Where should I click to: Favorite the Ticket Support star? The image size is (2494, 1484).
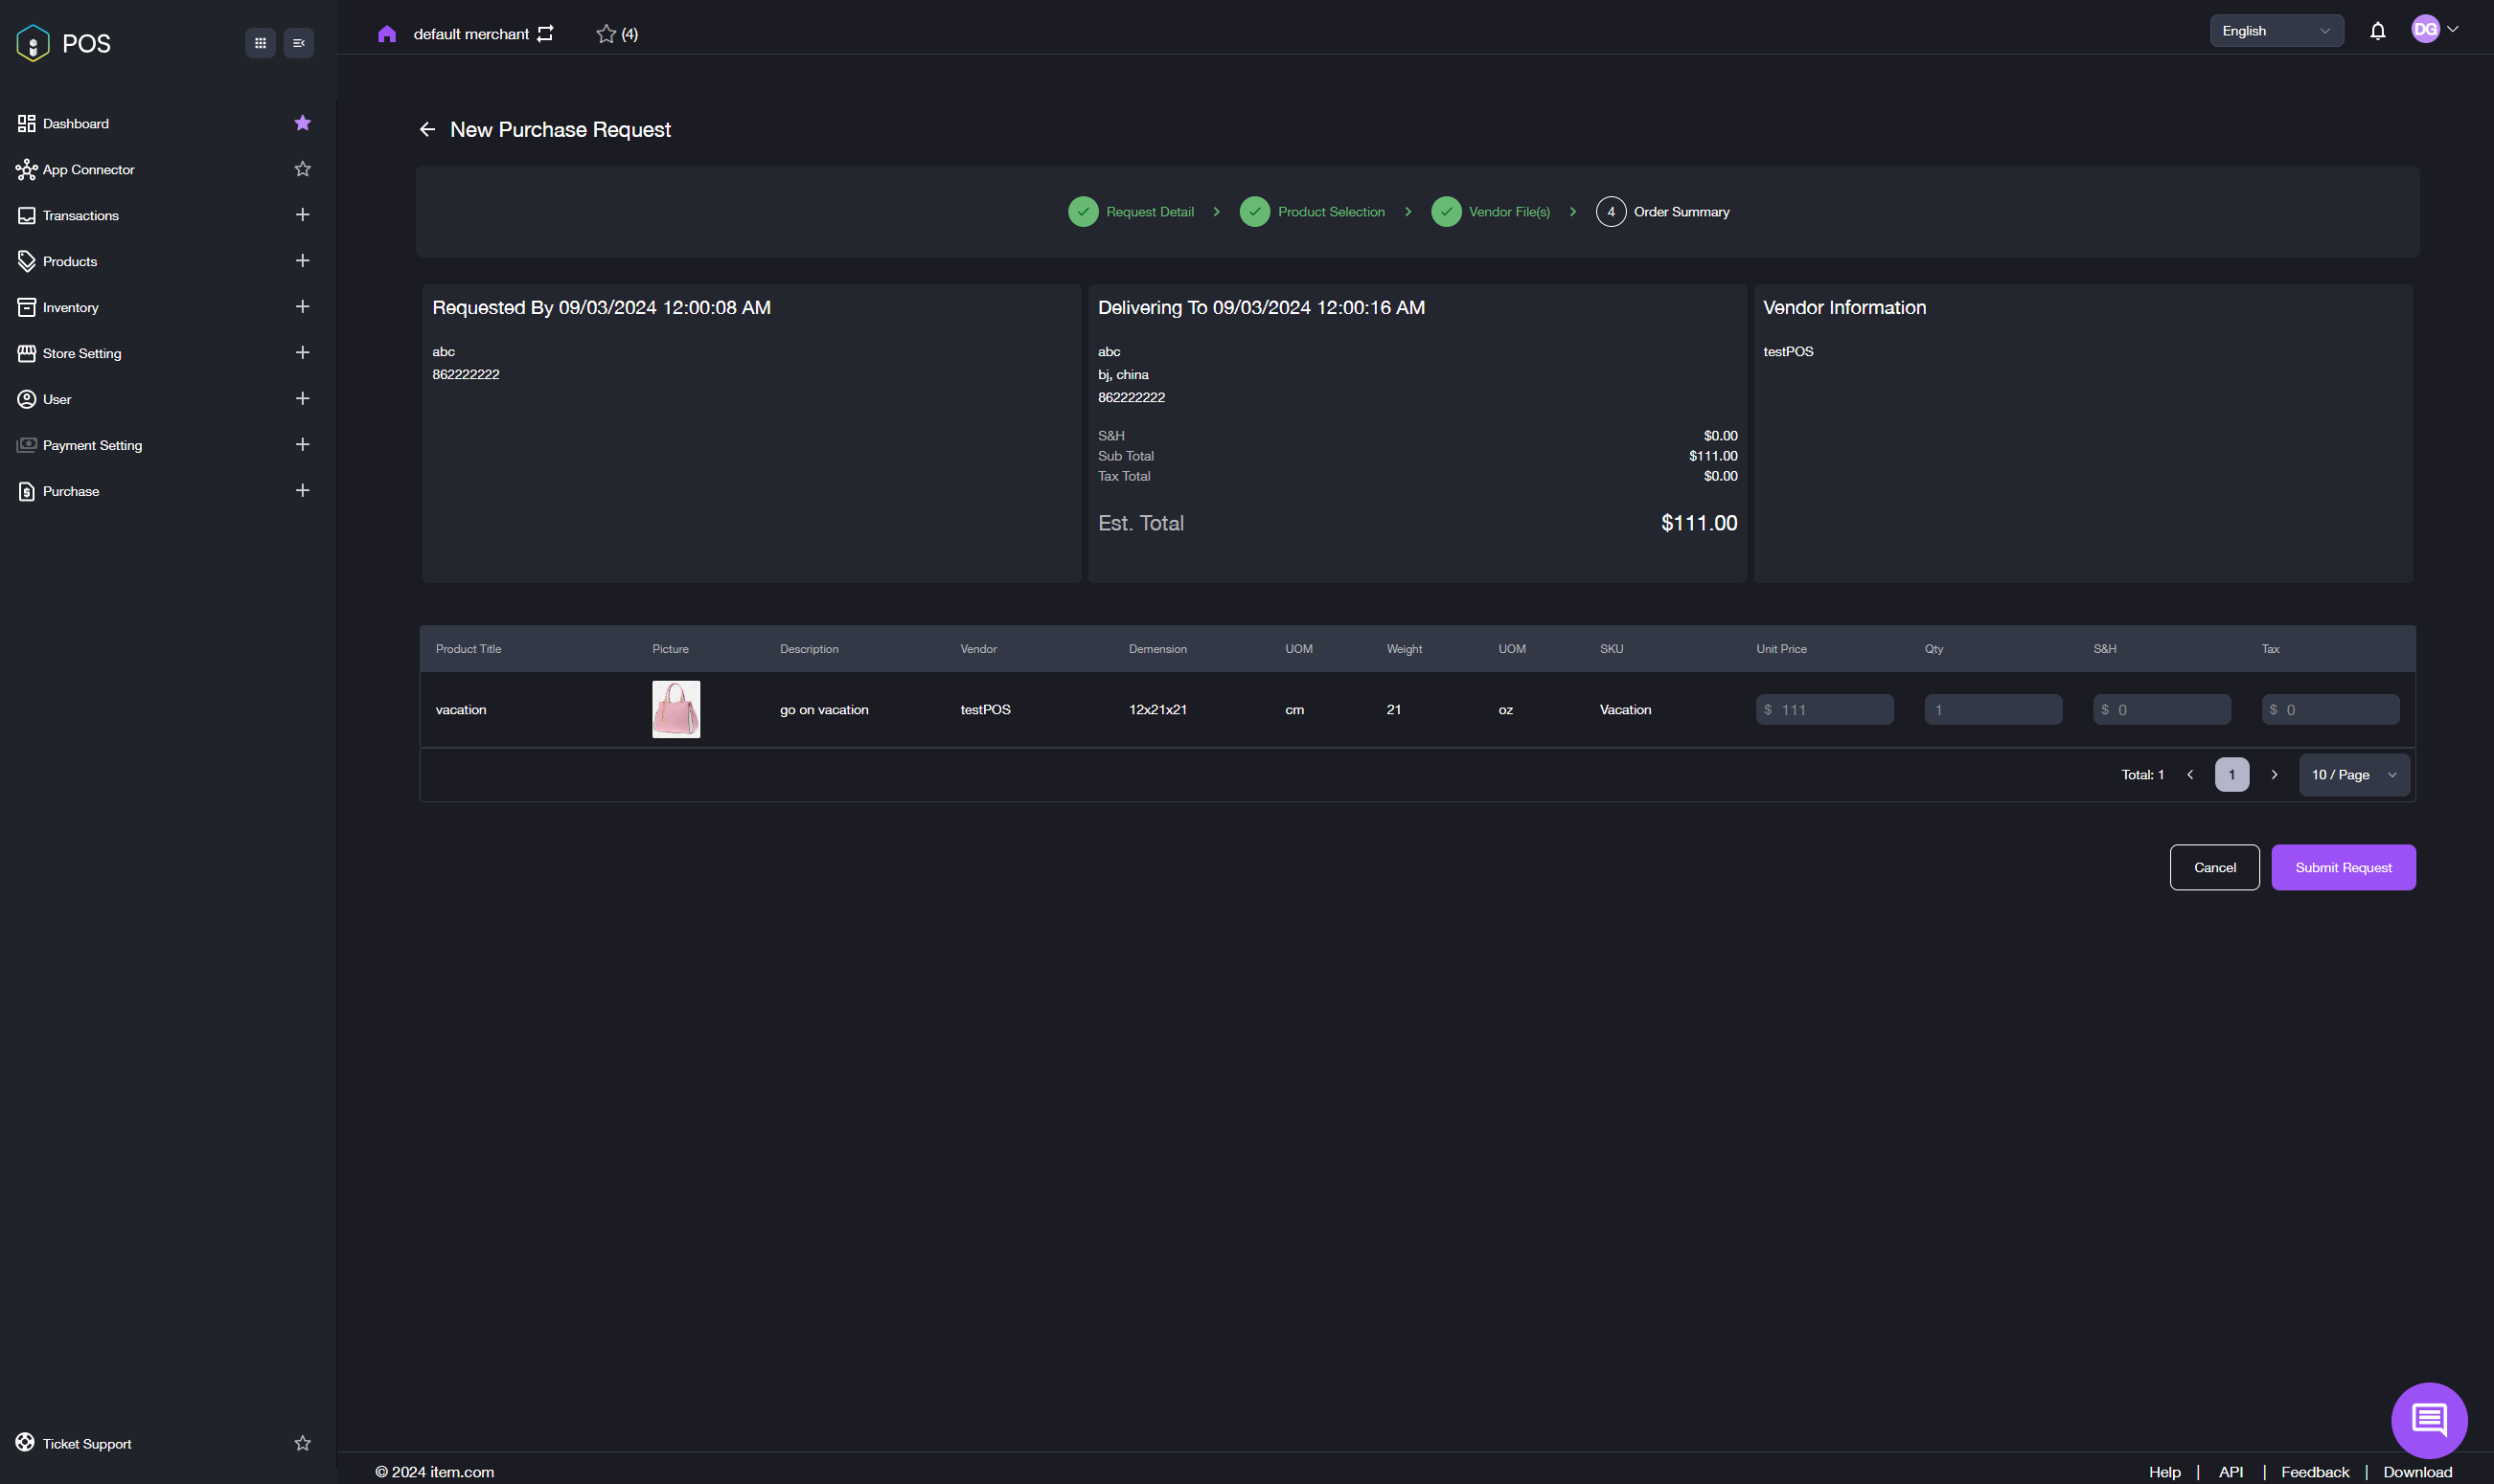tap(302, 1443)
